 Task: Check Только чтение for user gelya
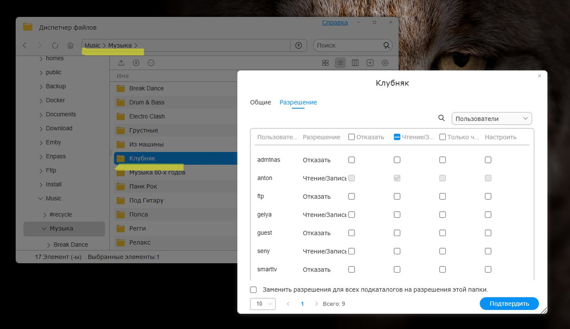[x=443, y=215]
